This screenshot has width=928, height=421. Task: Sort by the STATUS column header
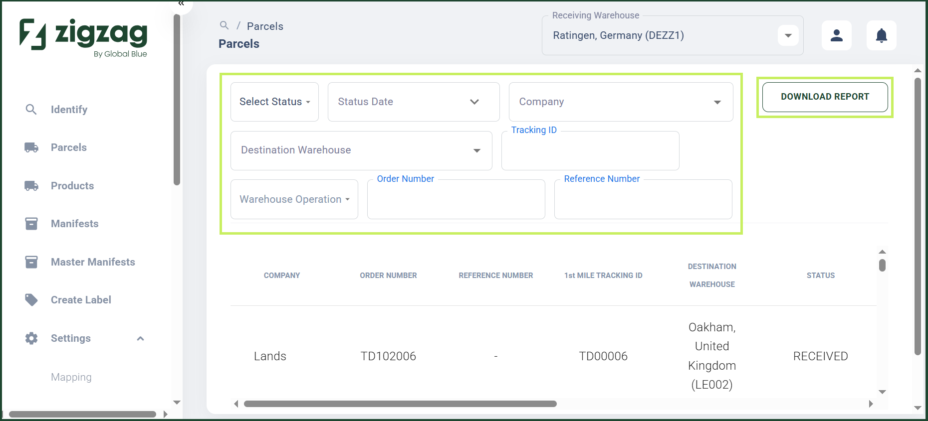tap(821, 276)
